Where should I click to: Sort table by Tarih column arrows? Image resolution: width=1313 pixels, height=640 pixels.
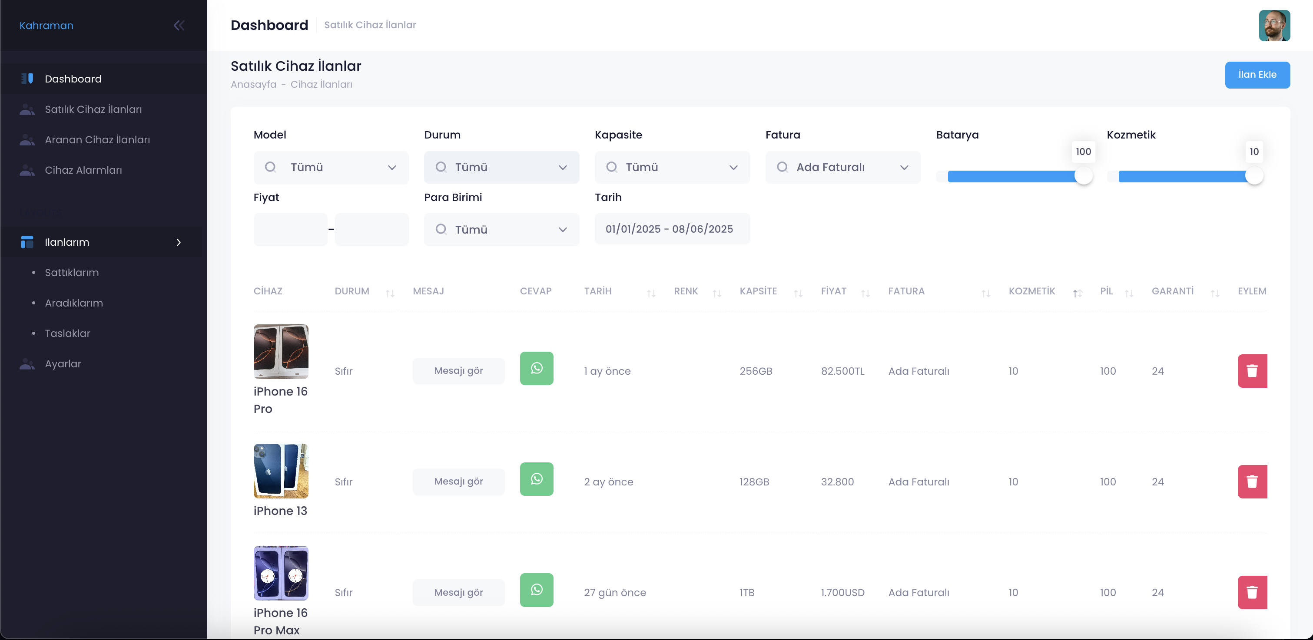[x=651, y=293]
